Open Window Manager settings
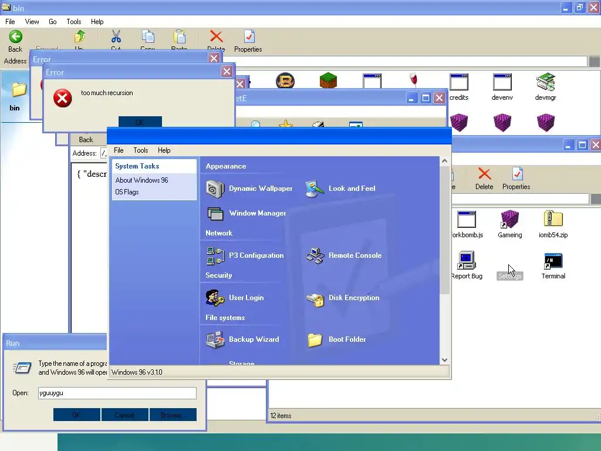Image resolution: width=601 pixels, height=451 pixels. point(247,213)
